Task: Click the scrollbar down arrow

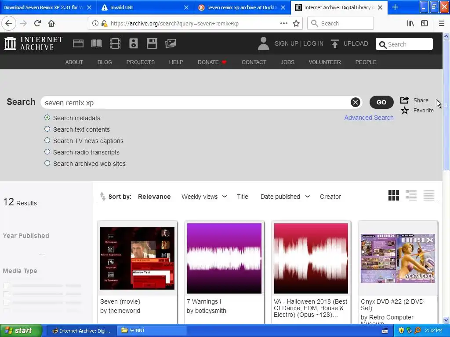Action: 446,320
